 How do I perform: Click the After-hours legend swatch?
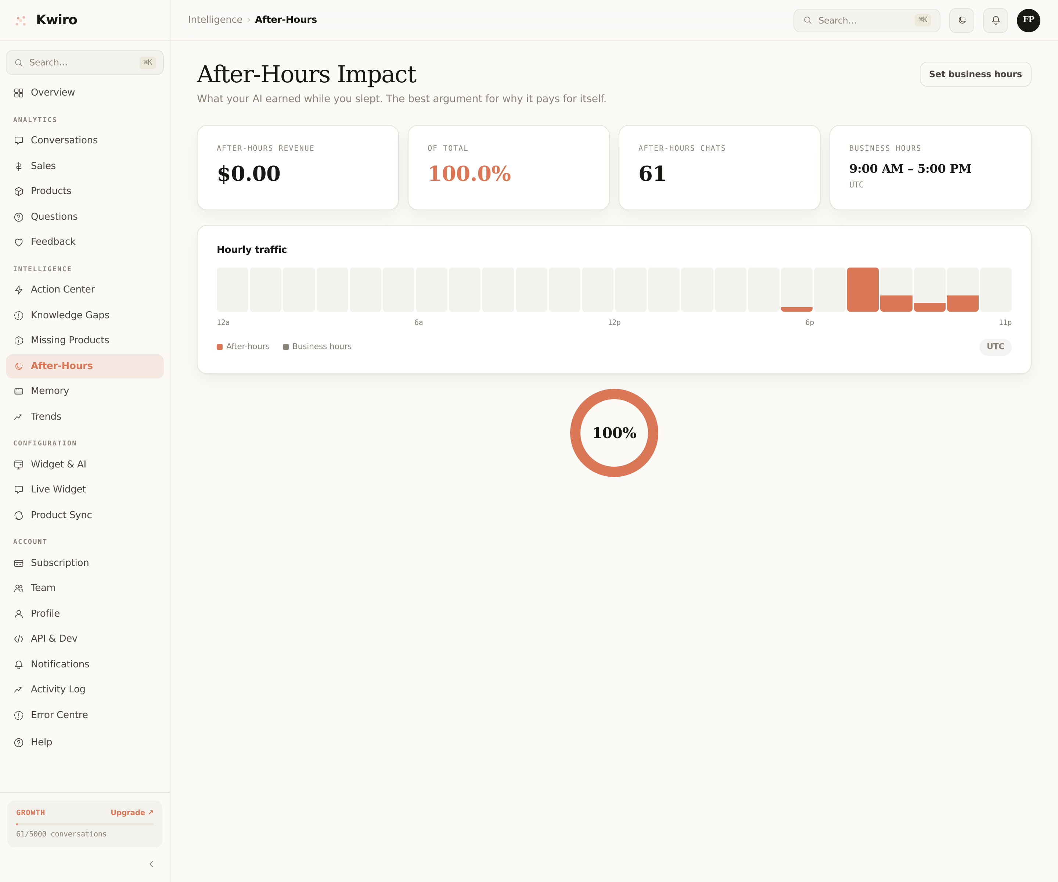220,347
